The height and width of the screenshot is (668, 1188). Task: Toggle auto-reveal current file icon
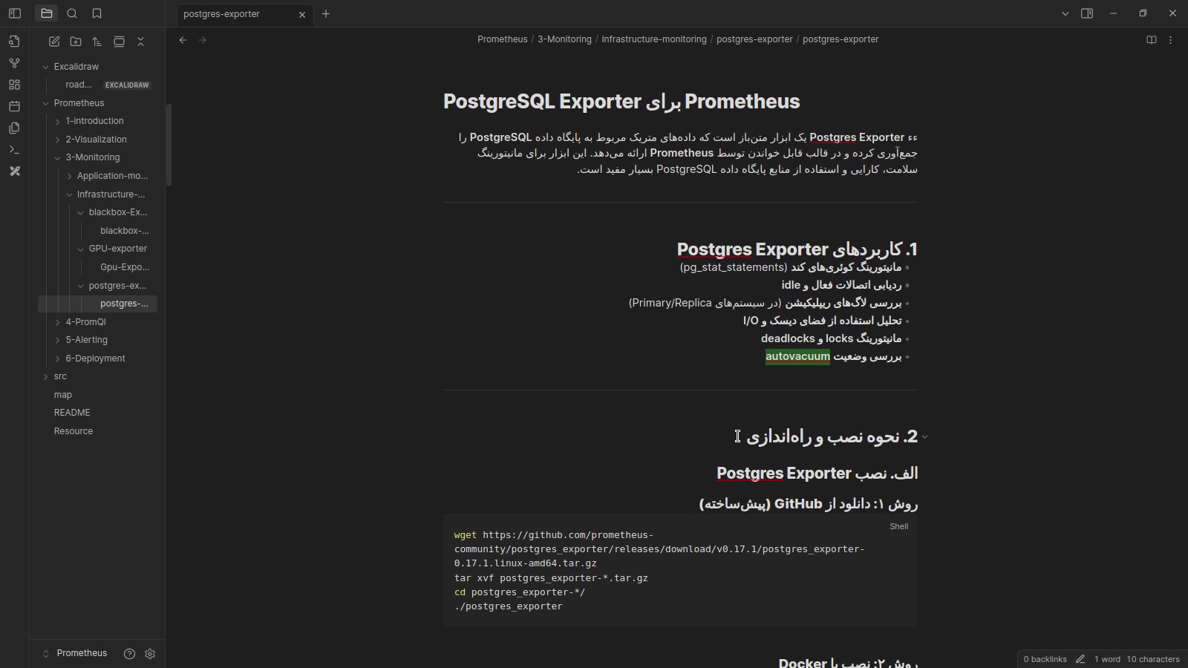pos(119,42)
